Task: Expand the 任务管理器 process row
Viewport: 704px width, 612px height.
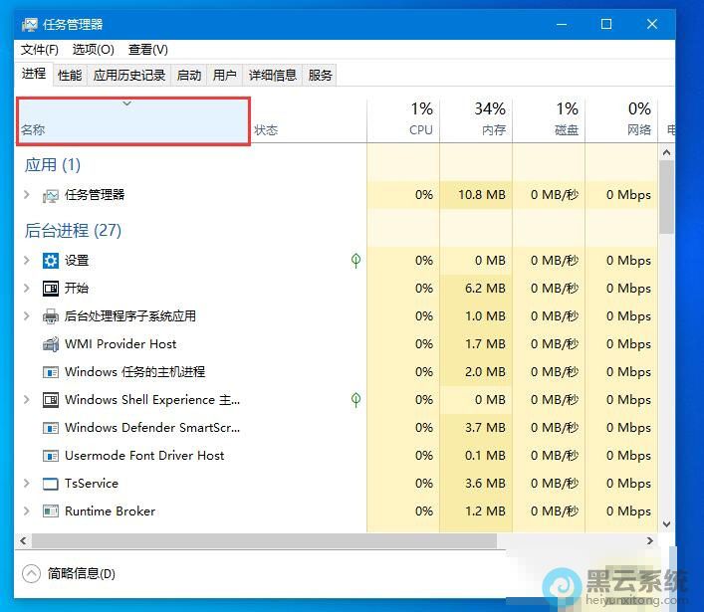Action: pyautogui.click(x=27, y=195)
